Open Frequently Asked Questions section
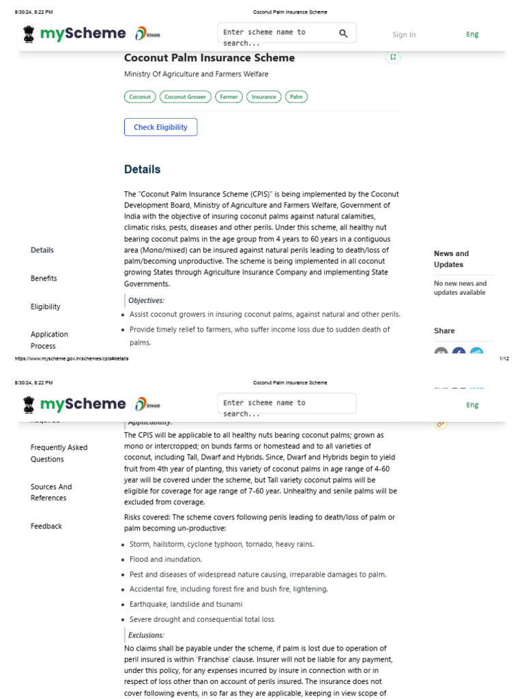This screenshot has width=524, height=699. click(59, 453)
